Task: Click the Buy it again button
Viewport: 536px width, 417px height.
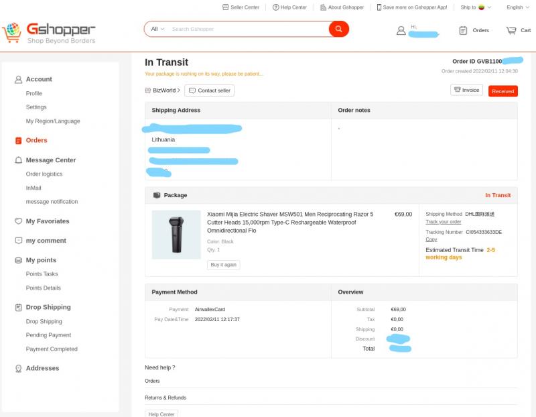Action: (224, 265)
